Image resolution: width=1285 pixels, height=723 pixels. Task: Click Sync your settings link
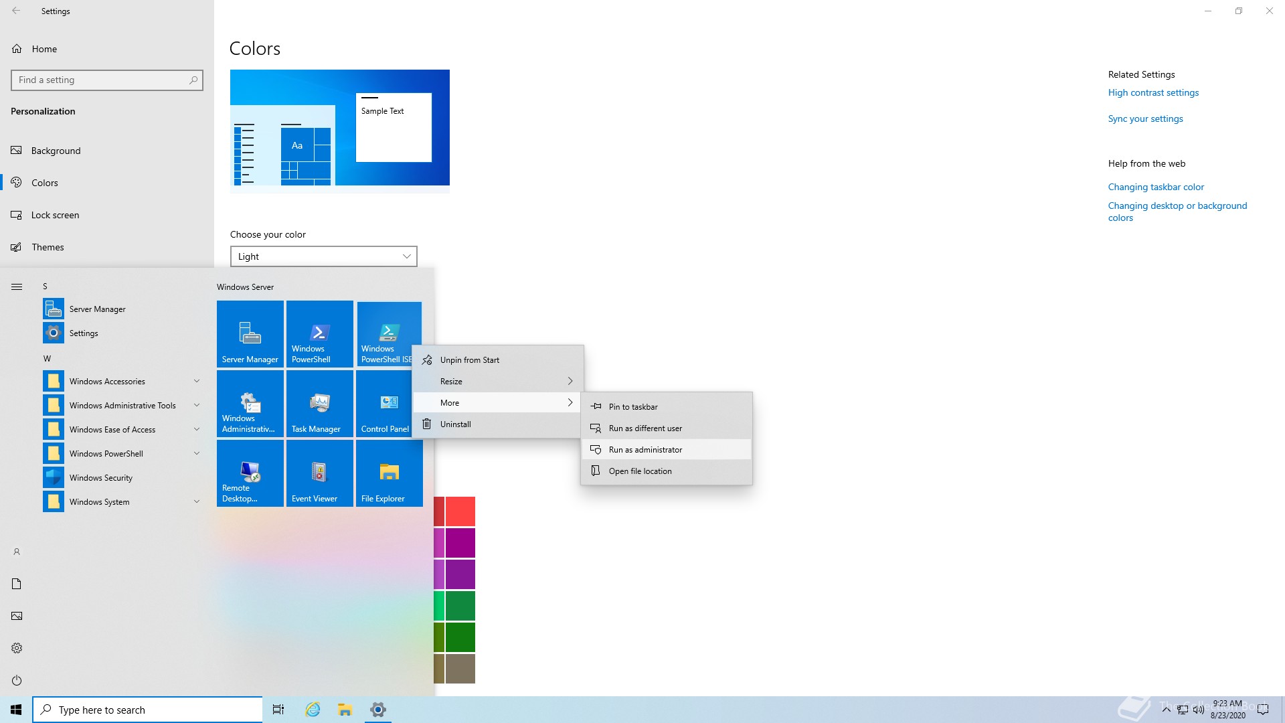pyautogui.click(x=1145, y=118)
